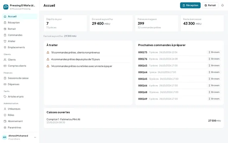Viewport: 228px width, 143px height.
Task: Click the warning icon for 14 commandes prêtes
Action: [x=48, y=66]
